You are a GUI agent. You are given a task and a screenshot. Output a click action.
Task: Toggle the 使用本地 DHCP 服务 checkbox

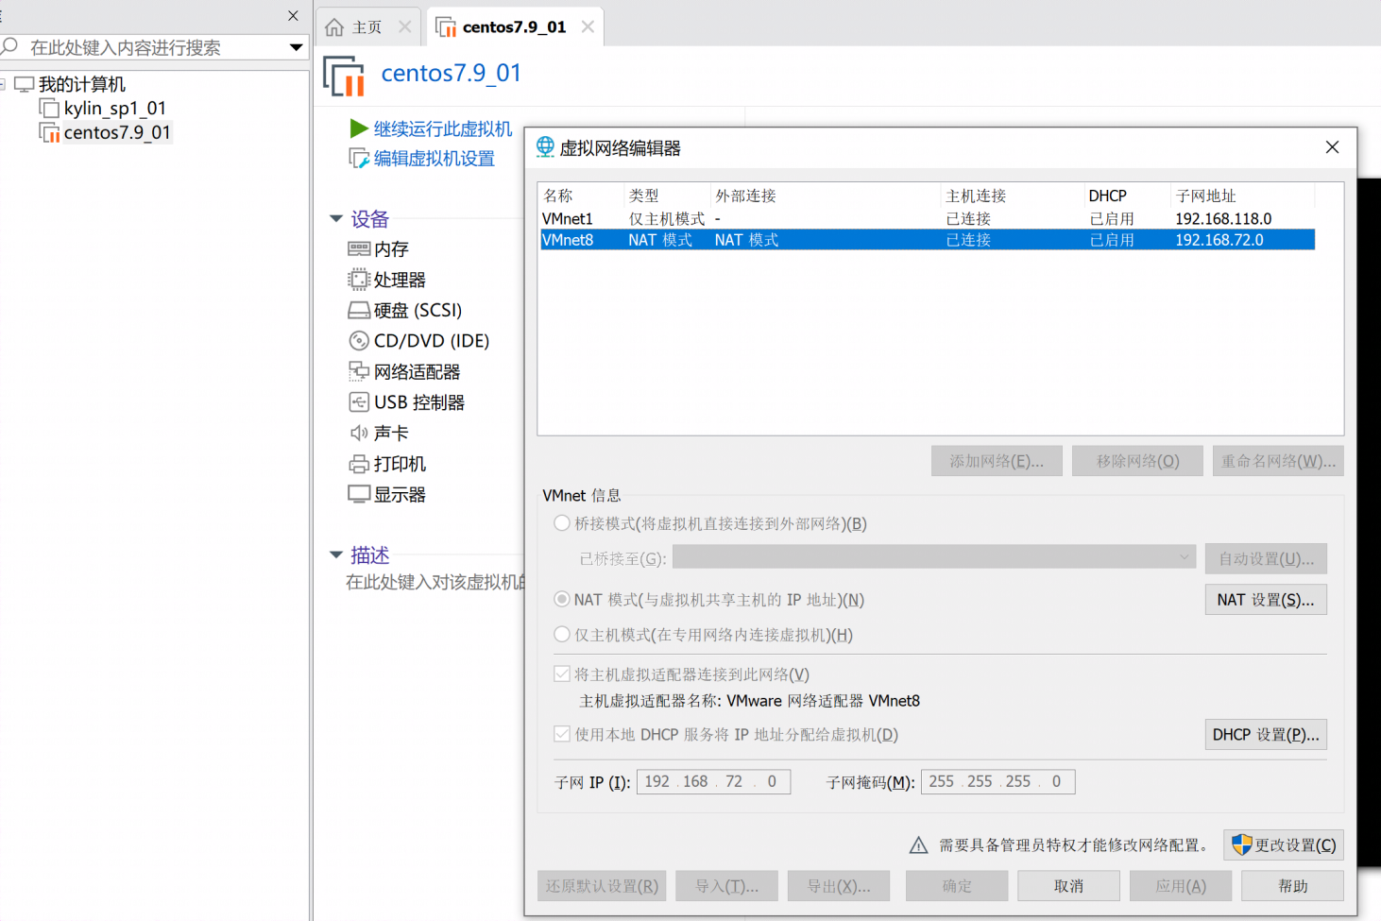(x=561, y=734)
